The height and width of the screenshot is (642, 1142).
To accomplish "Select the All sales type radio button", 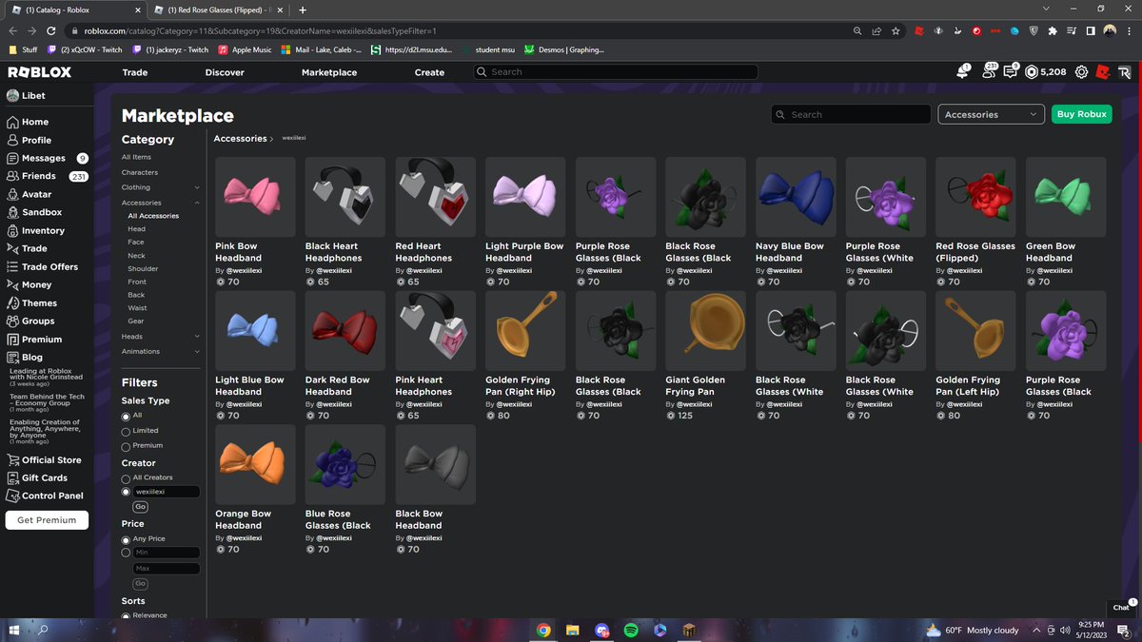I will (x=126, y=417).
